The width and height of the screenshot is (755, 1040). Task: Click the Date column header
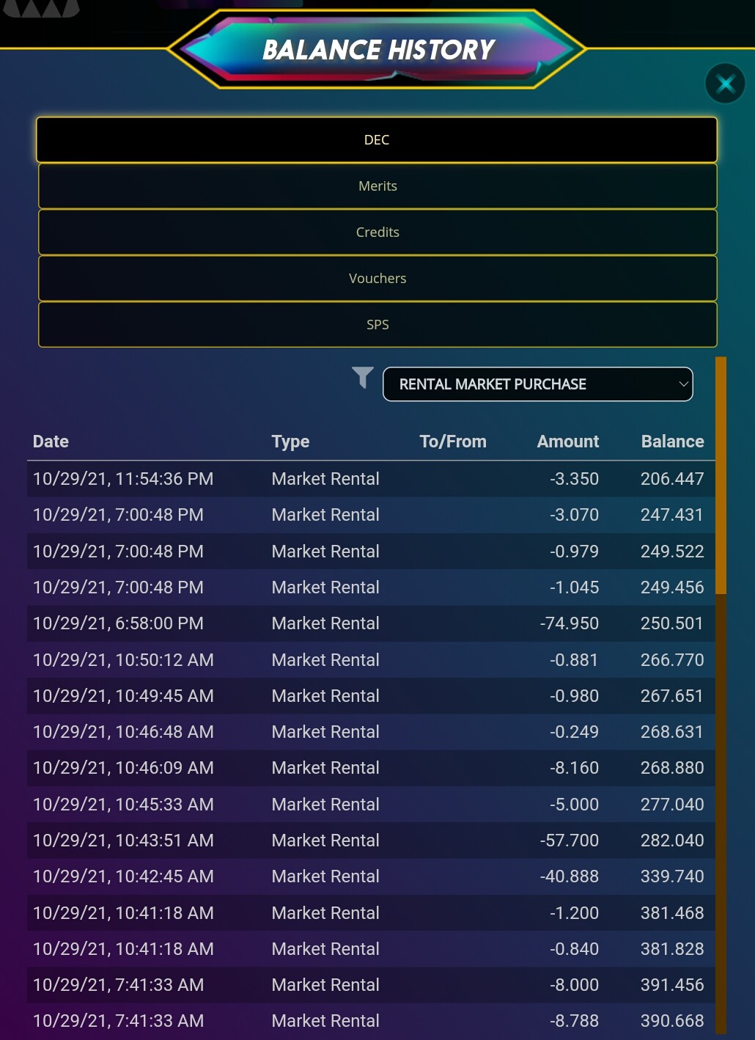(x=51, y=442)
